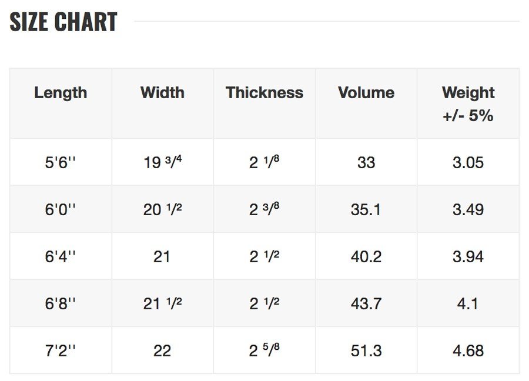This screenshot has height=381, width=529.
Task: Click the SIZE CHART heading
Action: 63,22
